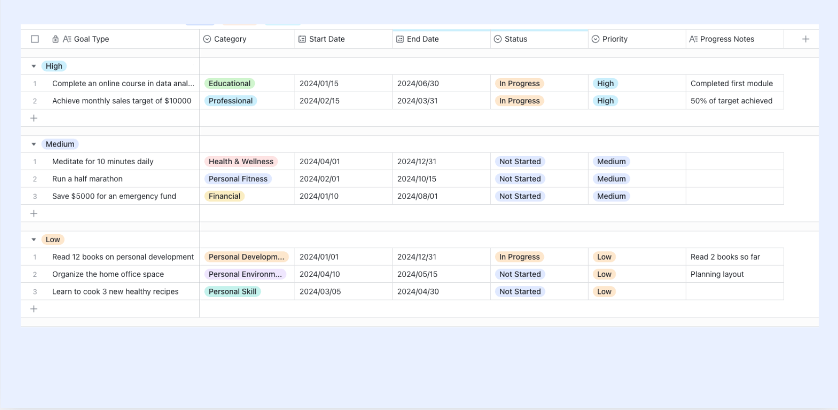Click start date 2024/03/05
838x410 pixels.
click(x=320, y=291)
